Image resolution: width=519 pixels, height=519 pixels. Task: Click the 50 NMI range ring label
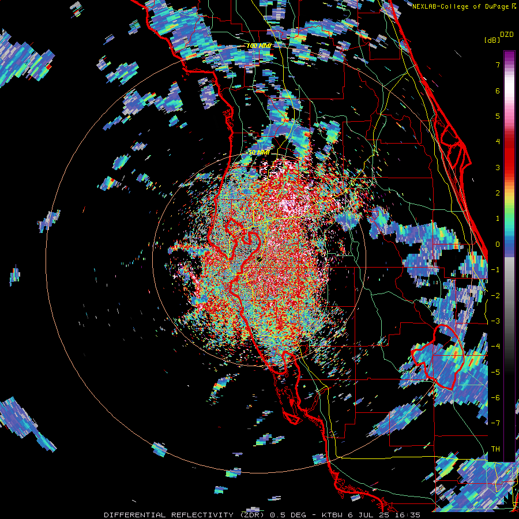pos(259,153)
